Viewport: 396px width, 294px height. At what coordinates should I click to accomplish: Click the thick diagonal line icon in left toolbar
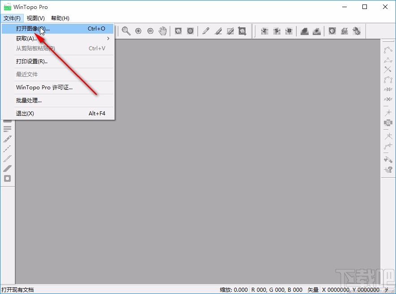pos(7,168)
